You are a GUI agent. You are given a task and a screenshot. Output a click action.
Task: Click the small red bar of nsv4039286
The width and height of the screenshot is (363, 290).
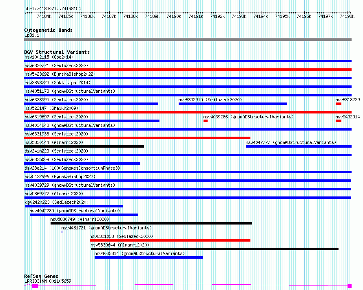(x=206, y=121)
